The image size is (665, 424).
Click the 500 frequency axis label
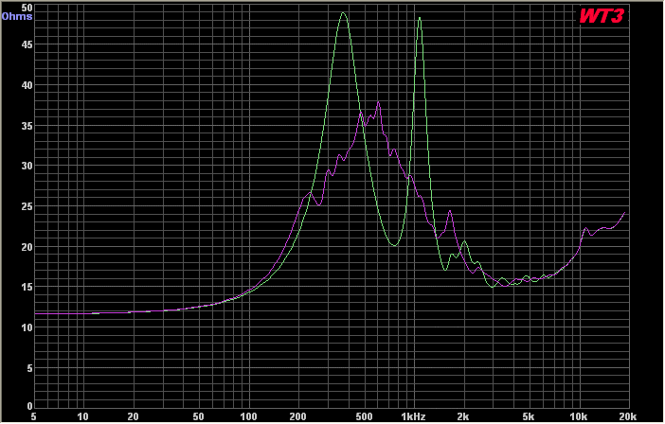[x=364, y=416]
